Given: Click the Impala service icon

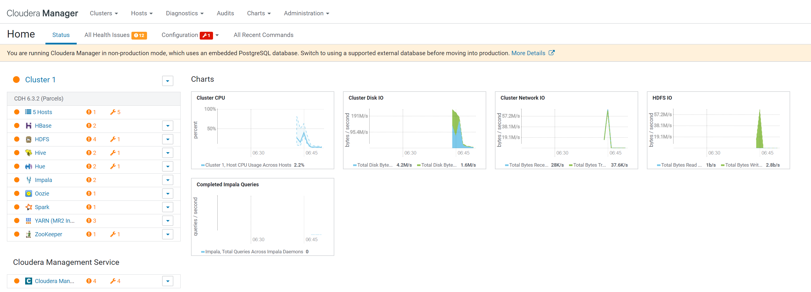Looking at the screenshot, I should (29, 180).
